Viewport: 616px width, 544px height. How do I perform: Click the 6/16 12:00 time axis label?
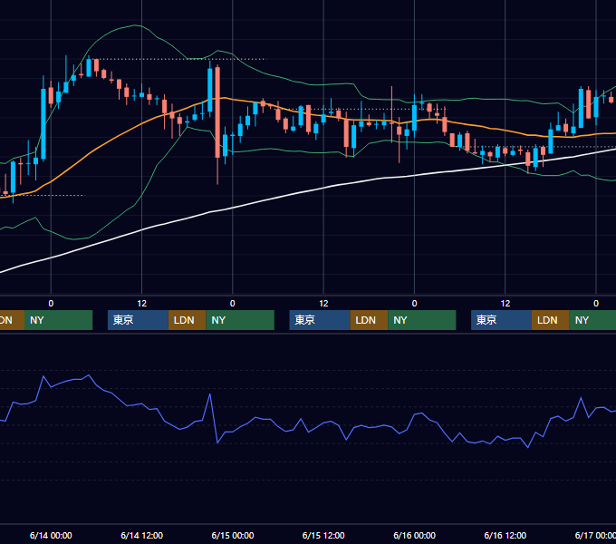coord(505,535)
